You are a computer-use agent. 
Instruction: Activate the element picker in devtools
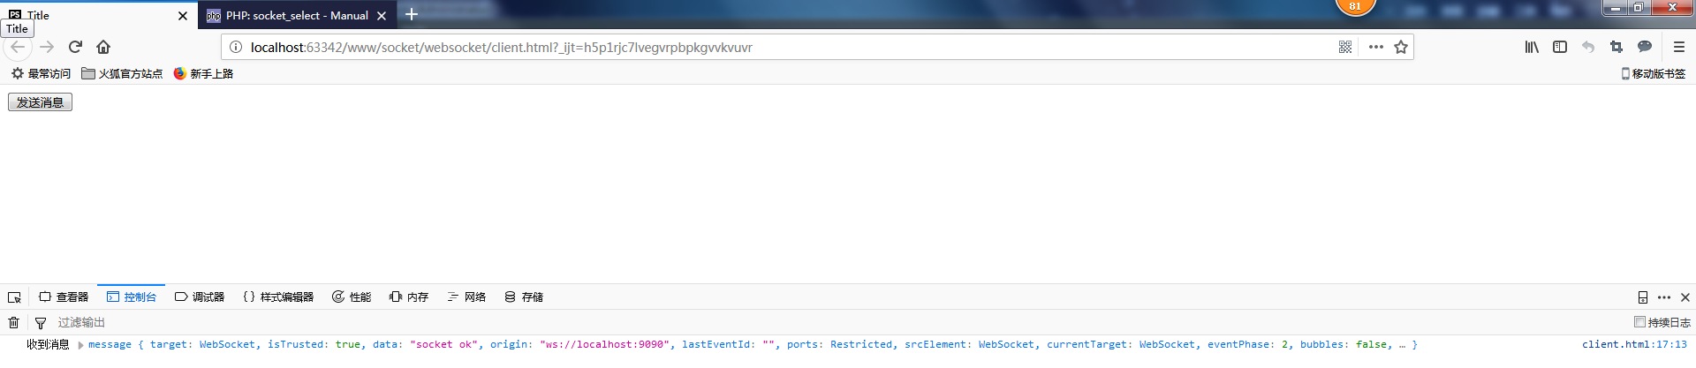point(14,297)
